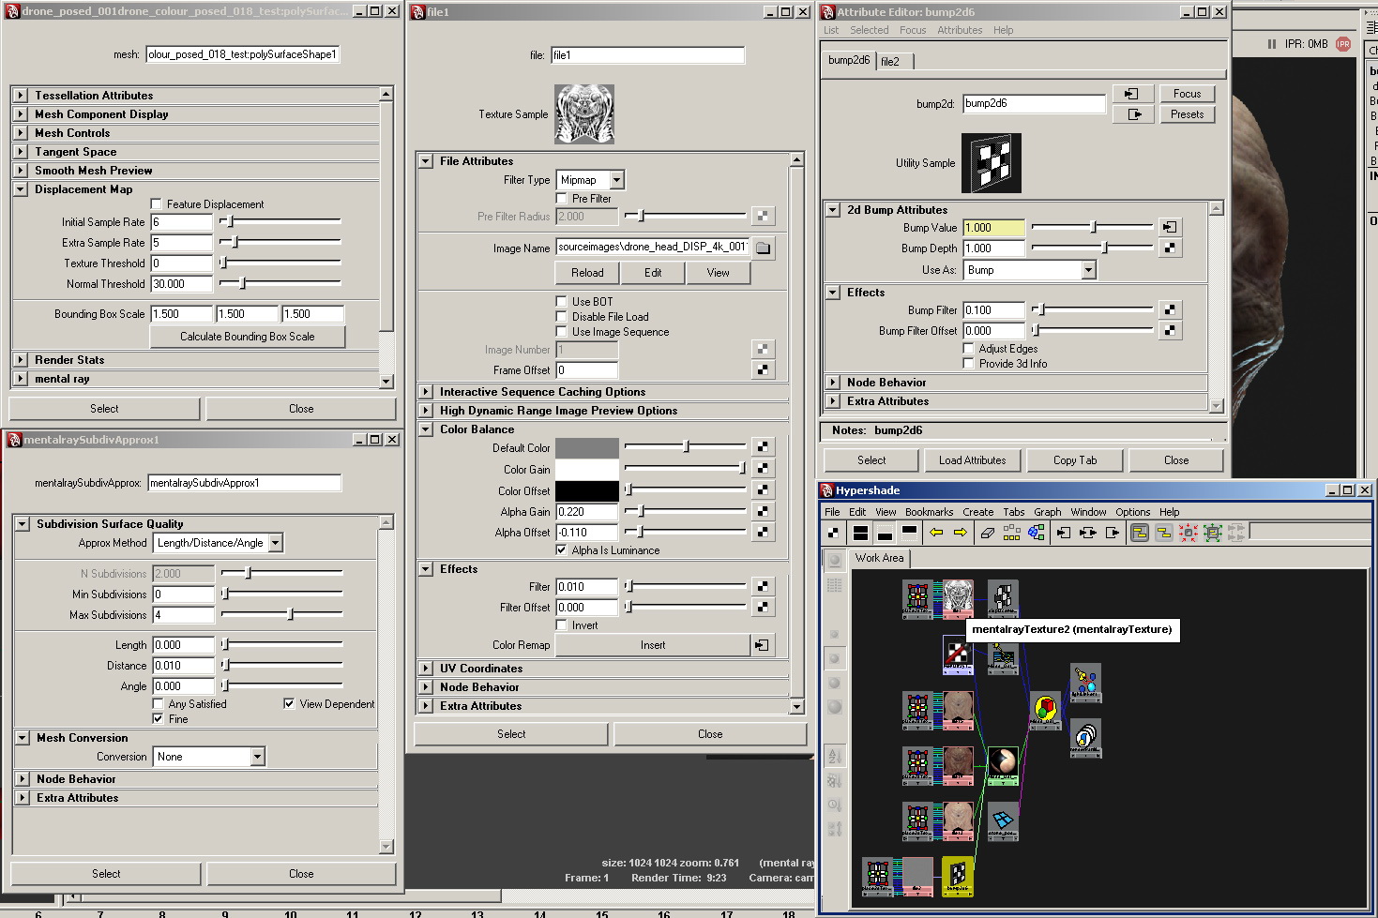Clear the Hypershade work area graph
The image size is (1378, 918).
point(987,533)
